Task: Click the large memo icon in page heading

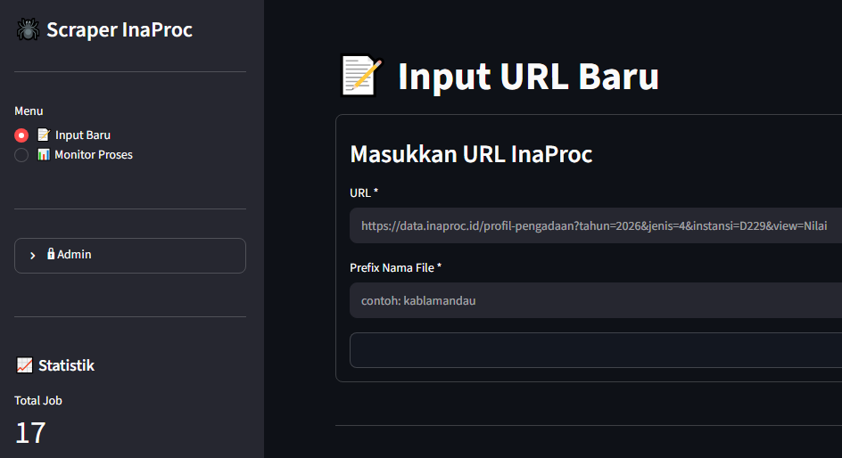Action: point(362,76)
